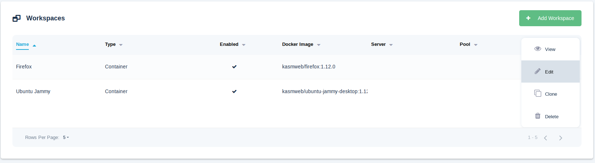Click the Firefox enabled checkmark
595x163 pixels.
(x=234, y=67)
